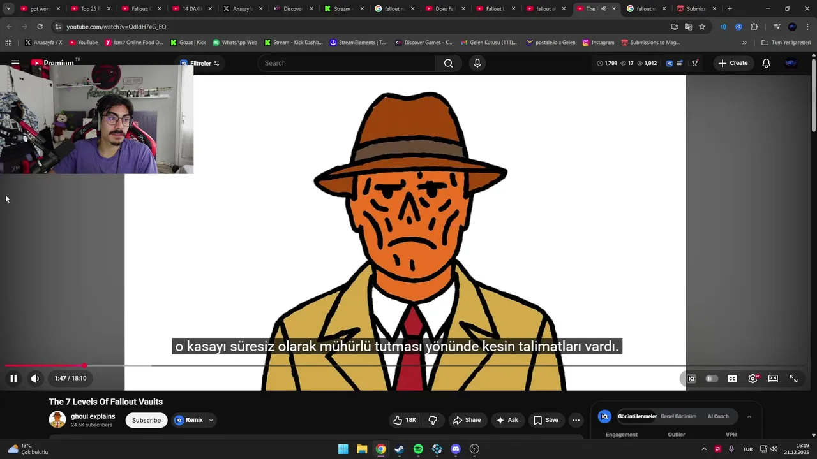Open the more actions three-dot menu
The width and height of the screenshot is (817, 459).
coord(576,420)
